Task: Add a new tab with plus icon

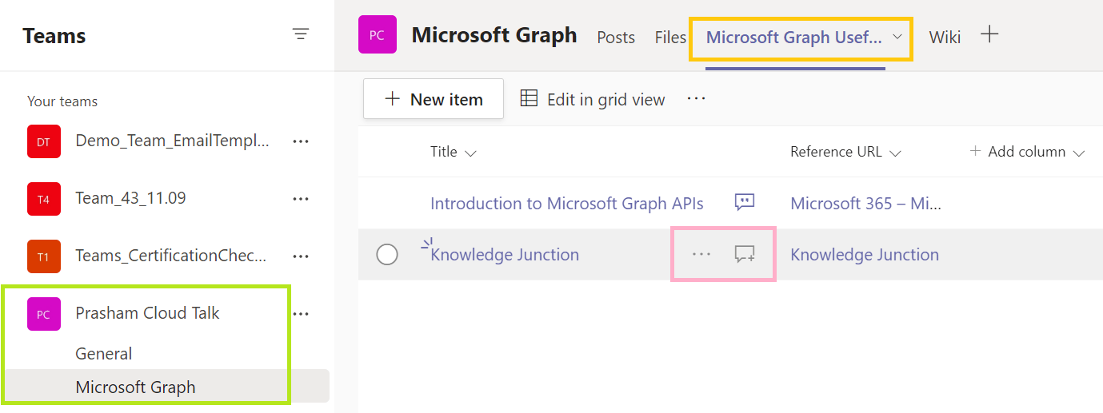Action: click(989, 34)
